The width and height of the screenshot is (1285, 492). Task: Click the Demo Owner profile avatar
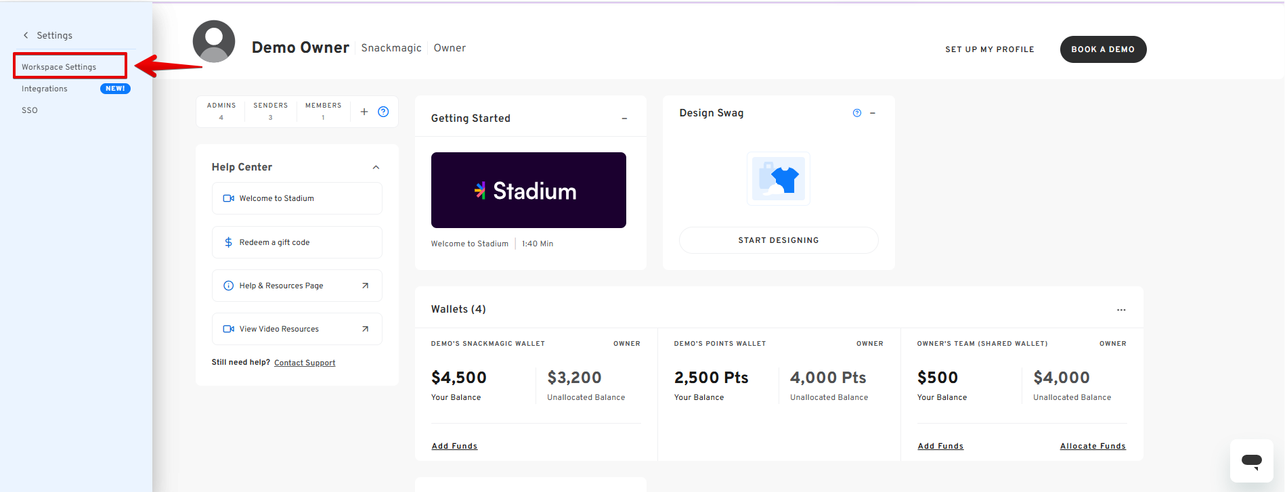click(x=214, y=41)
